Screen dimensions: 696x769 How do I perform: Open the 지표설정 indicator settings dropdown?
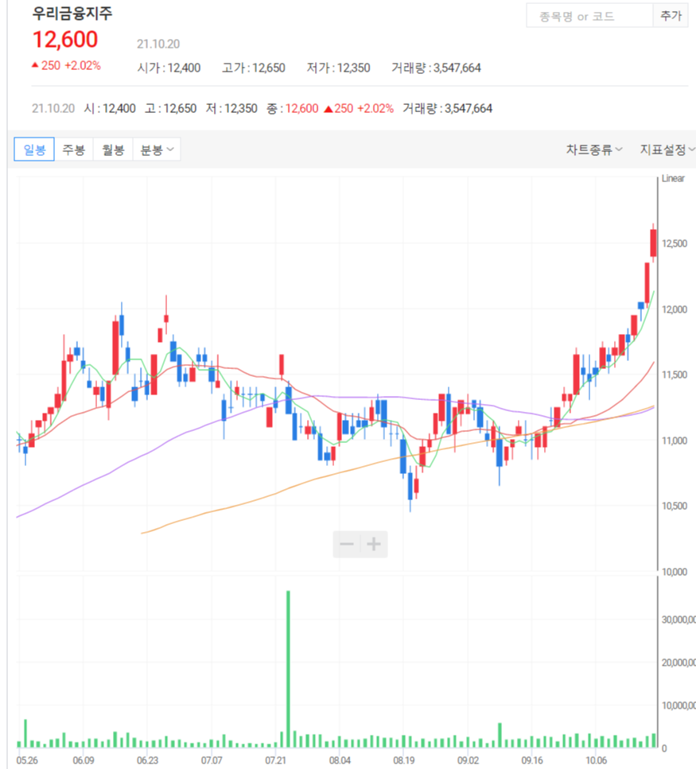[667, 150]
